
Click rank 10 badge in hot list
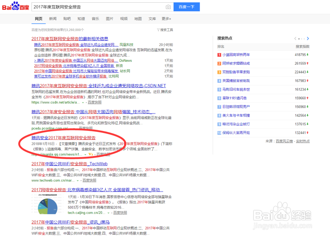219,133
